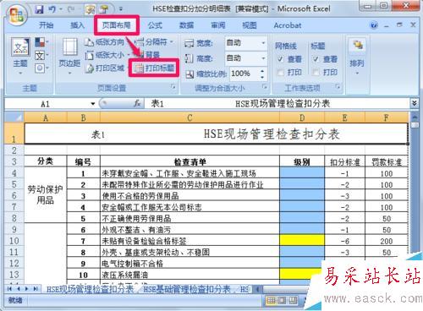Open the 开始 Home tab
The image size is (423, 311).
(x=47, y=25)
